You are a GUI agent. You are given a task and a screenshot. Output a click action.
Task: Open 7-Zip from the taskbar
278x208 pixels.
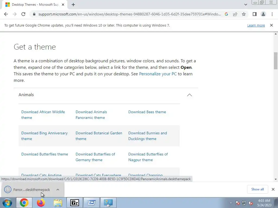(75, 203)
